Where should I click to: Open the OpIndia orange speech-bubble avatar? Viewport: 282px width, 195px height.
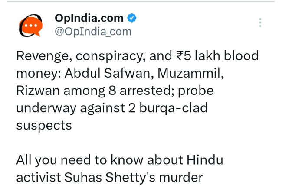(x=30, y=25)
